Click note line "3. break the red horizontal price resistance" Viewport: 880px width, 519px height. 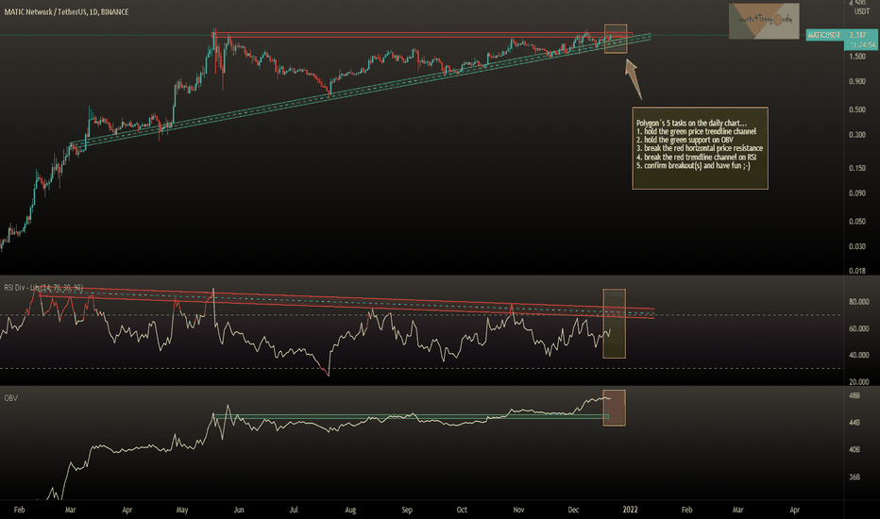(x=700, y=148)
